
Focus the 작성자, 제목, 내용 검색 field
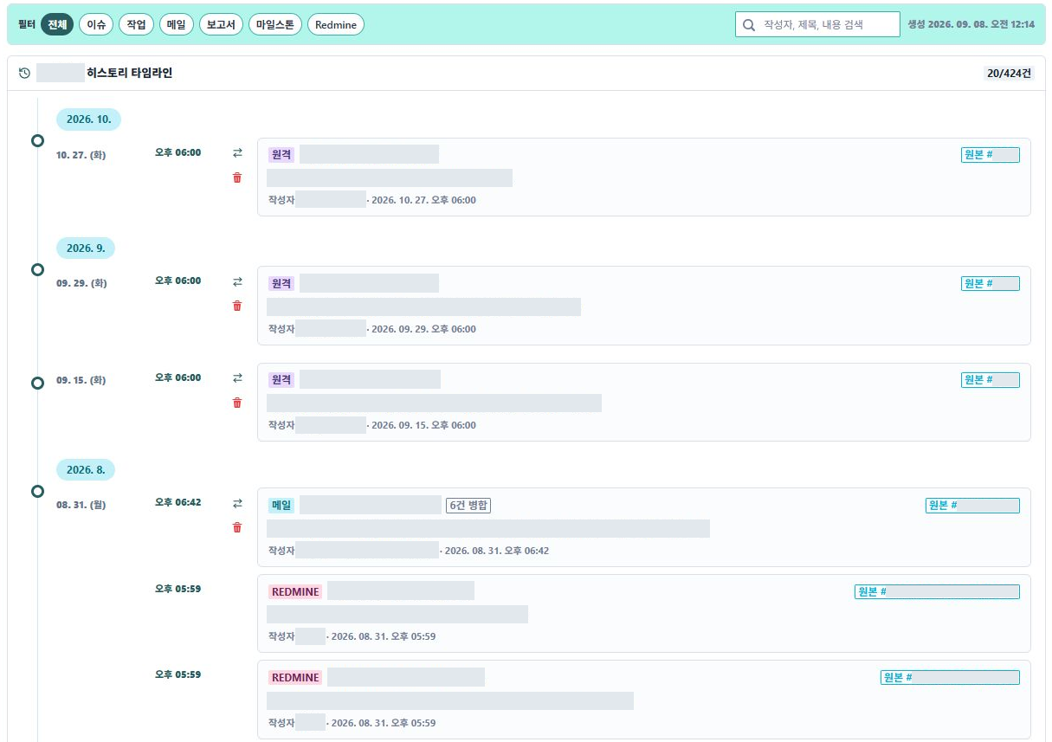click(x=817, y=25)
